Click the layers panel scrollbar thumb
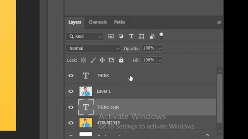Screen dimensions: 248x139 tap(220, 98)
